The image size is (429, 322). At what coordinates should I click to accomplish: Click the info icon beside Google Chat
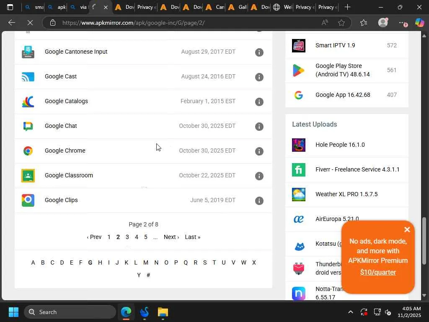pos(259,127)
